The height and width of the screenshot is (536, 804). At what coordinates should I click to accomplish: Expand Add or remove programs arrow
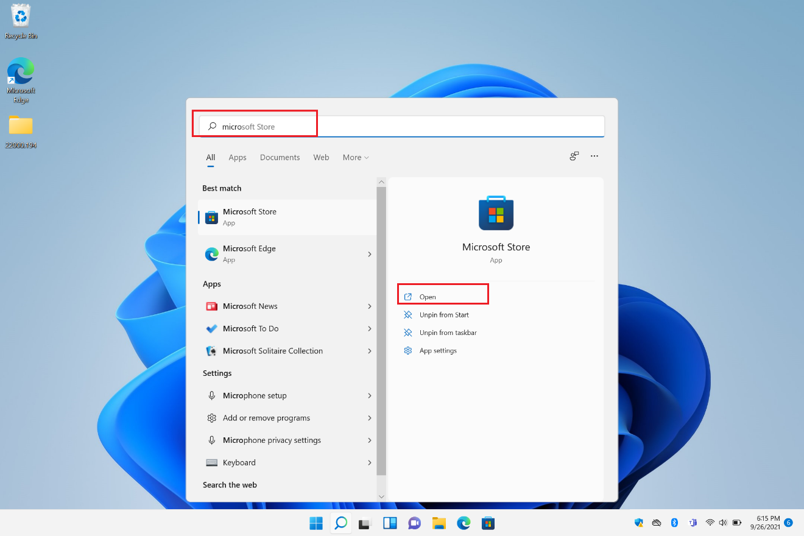[369, 418]
